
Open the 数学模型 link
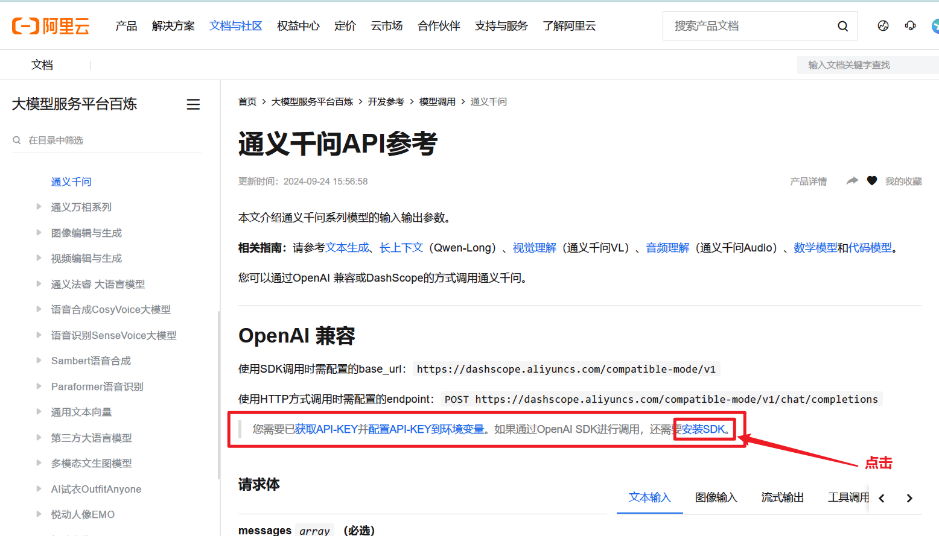pos(815,248)
